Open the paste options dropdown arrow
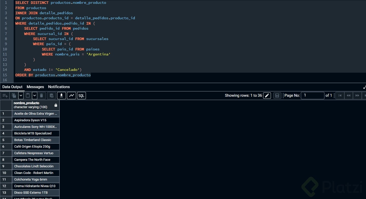Image resolution: width=366 pixels, height=199 pixels. tap(34, 95)
